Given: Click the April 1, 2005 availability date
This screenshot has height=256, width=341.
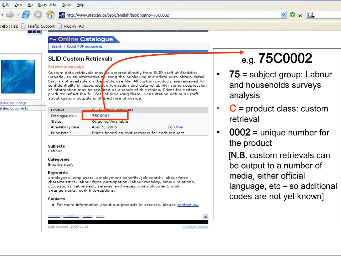Looking at the screenshot, I should (104, 127).
